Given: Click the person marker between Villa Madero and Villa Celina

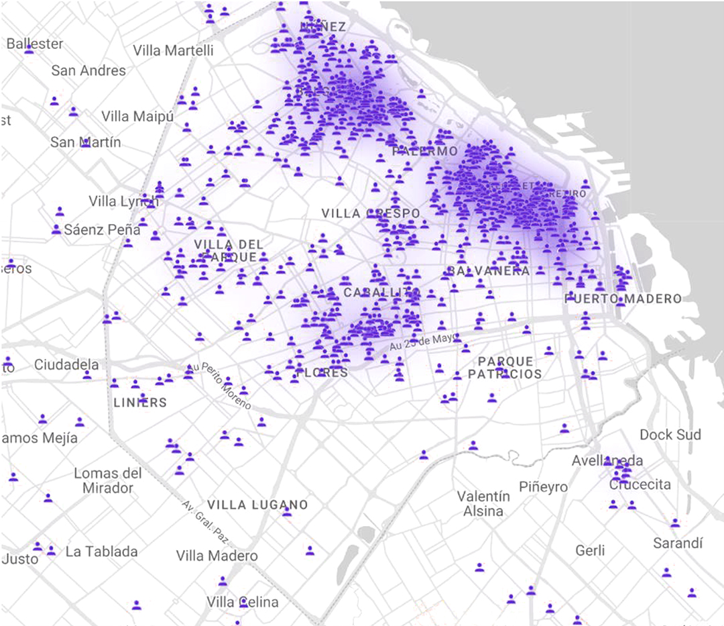Looking at the screenshot, I should 223,581.
